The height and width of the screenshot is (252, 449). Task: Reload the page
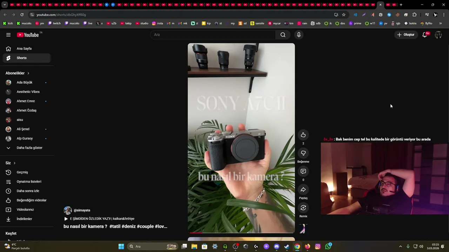[22, 15]
